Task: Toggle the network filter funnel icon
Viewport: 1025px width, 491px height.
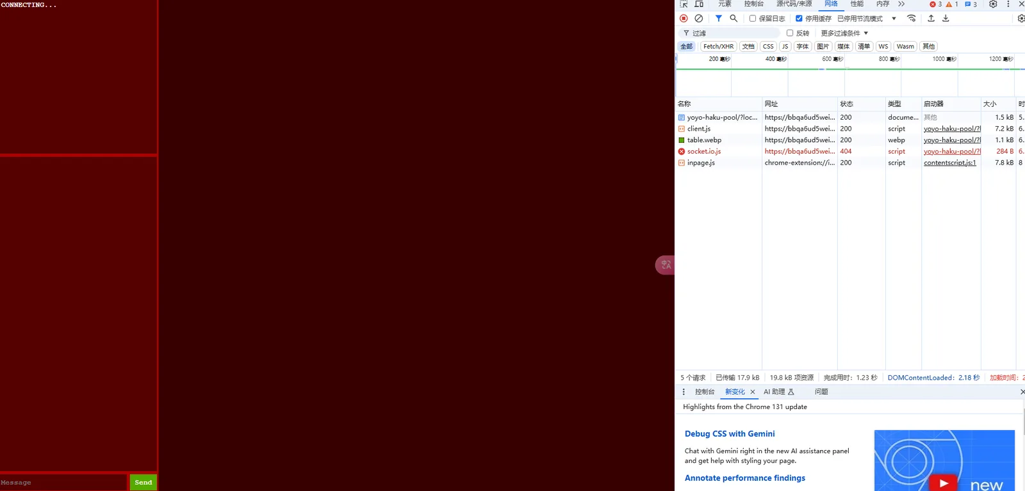Action: click(719, 19)
